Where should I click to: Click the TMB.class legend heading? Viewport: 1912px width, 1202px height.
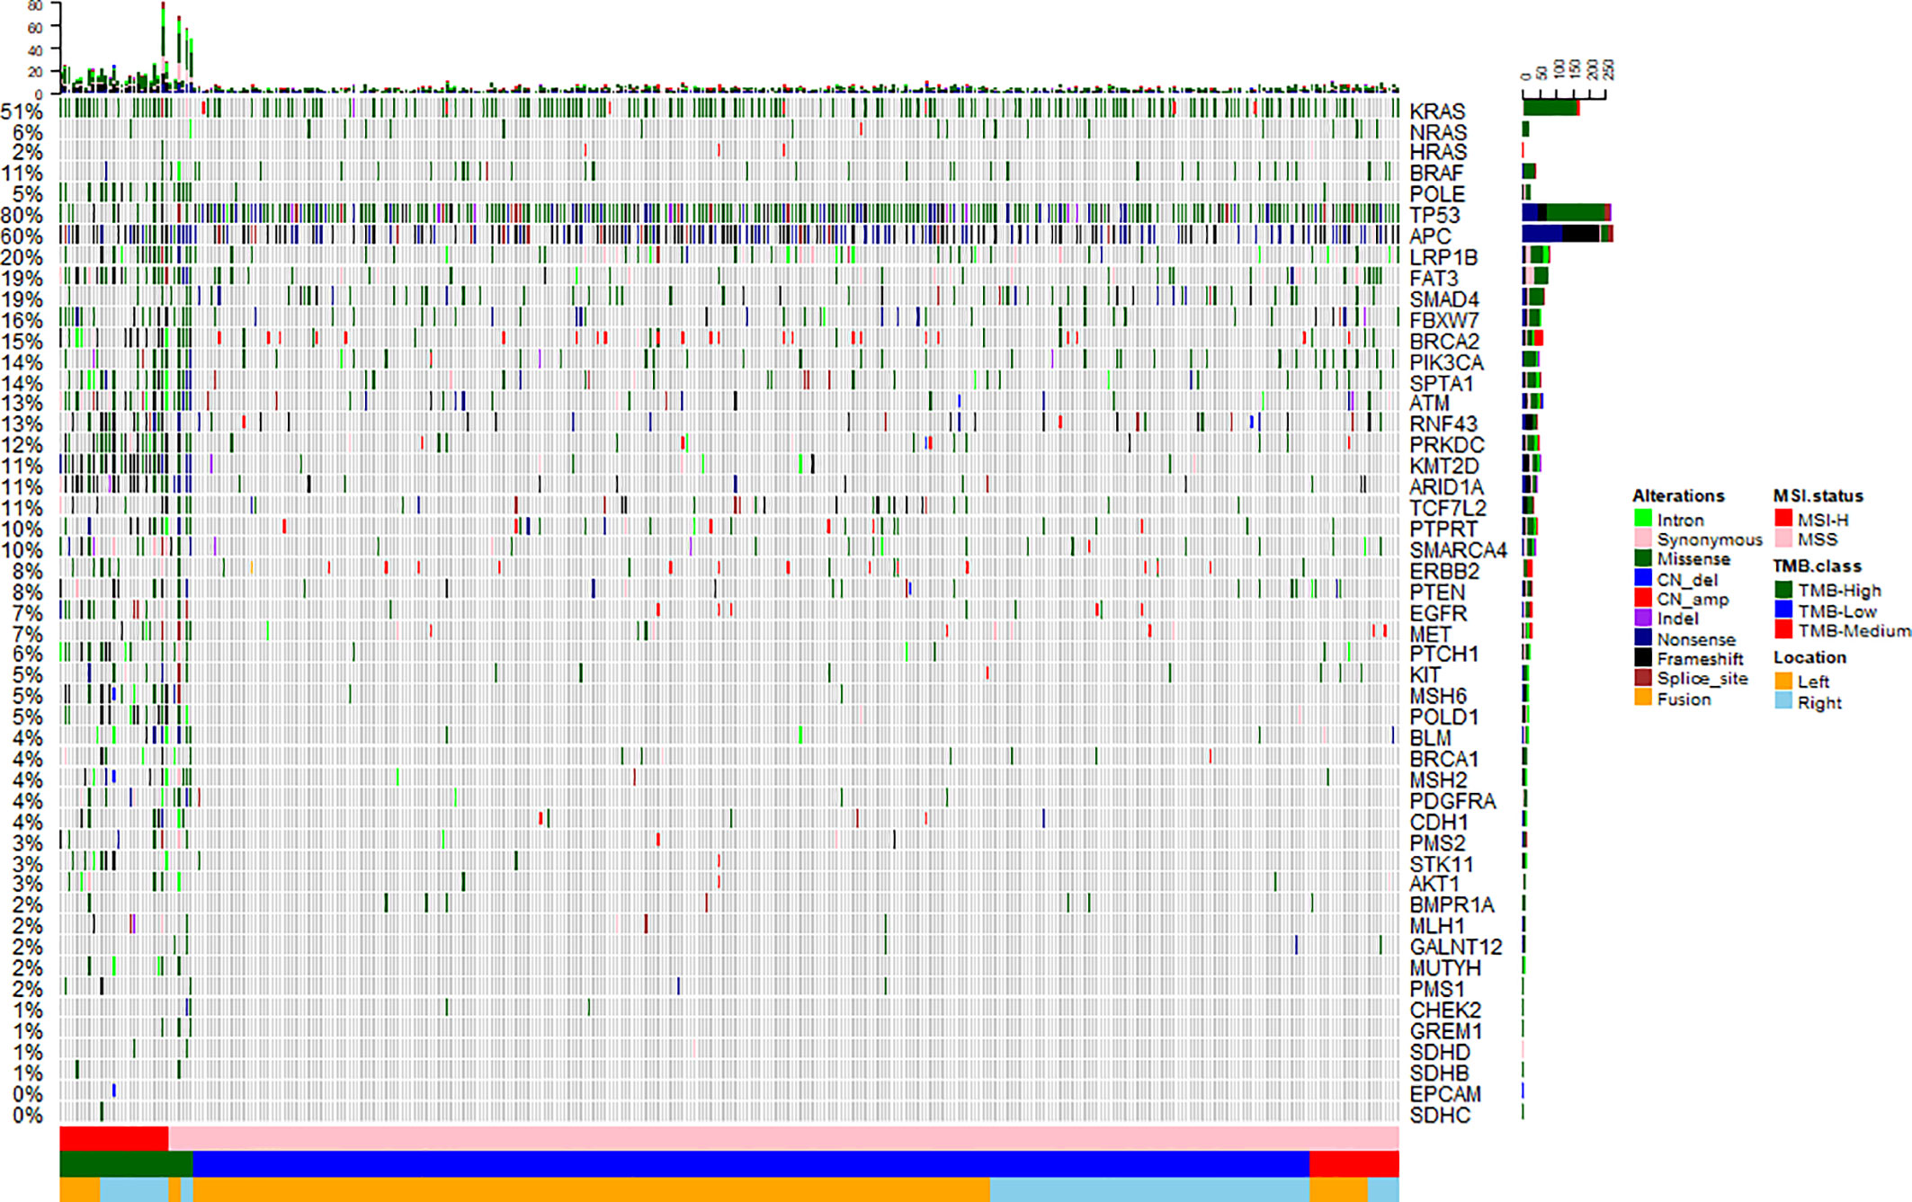point(1817,565)
